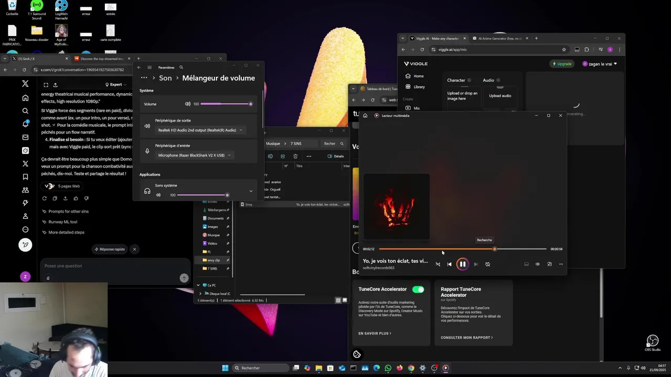Regenerate the Grok response
Image resolution: width=671 pixels, height=377 pixels.
click(x=44, y=198)
